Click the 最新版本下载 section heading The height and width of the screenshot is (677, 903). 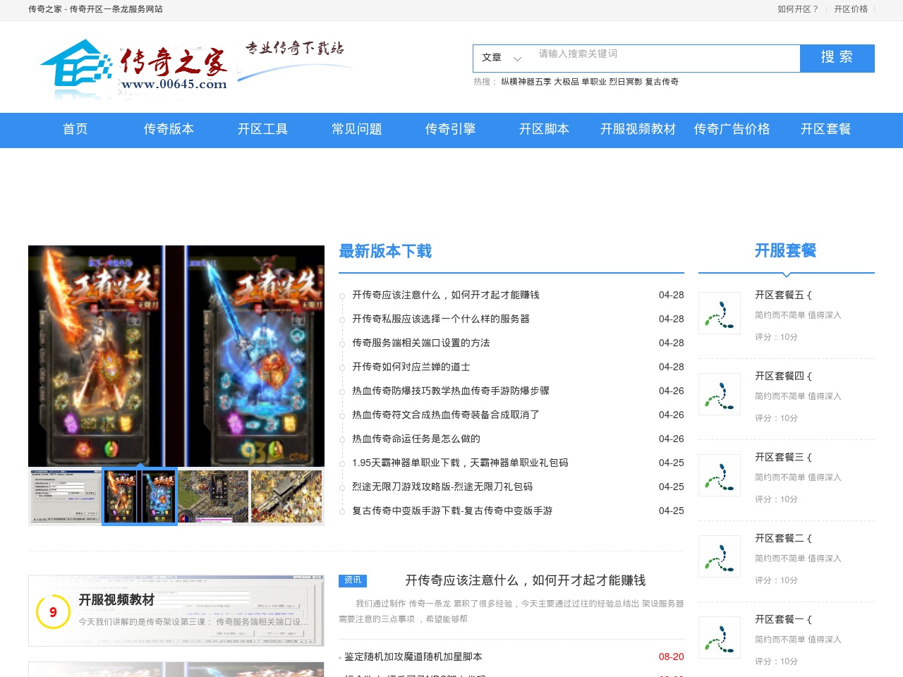(385, 251)
